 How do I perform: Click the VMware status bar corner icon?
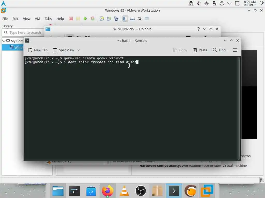262,180
